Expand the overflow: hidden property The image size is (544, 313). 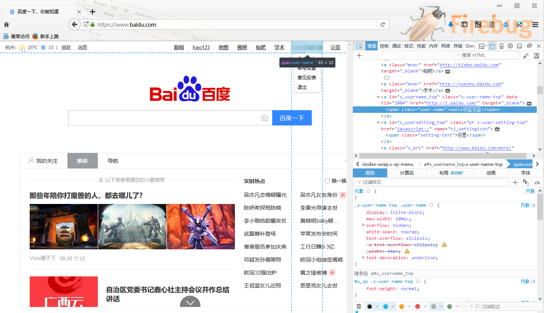(x=363, y=225)
